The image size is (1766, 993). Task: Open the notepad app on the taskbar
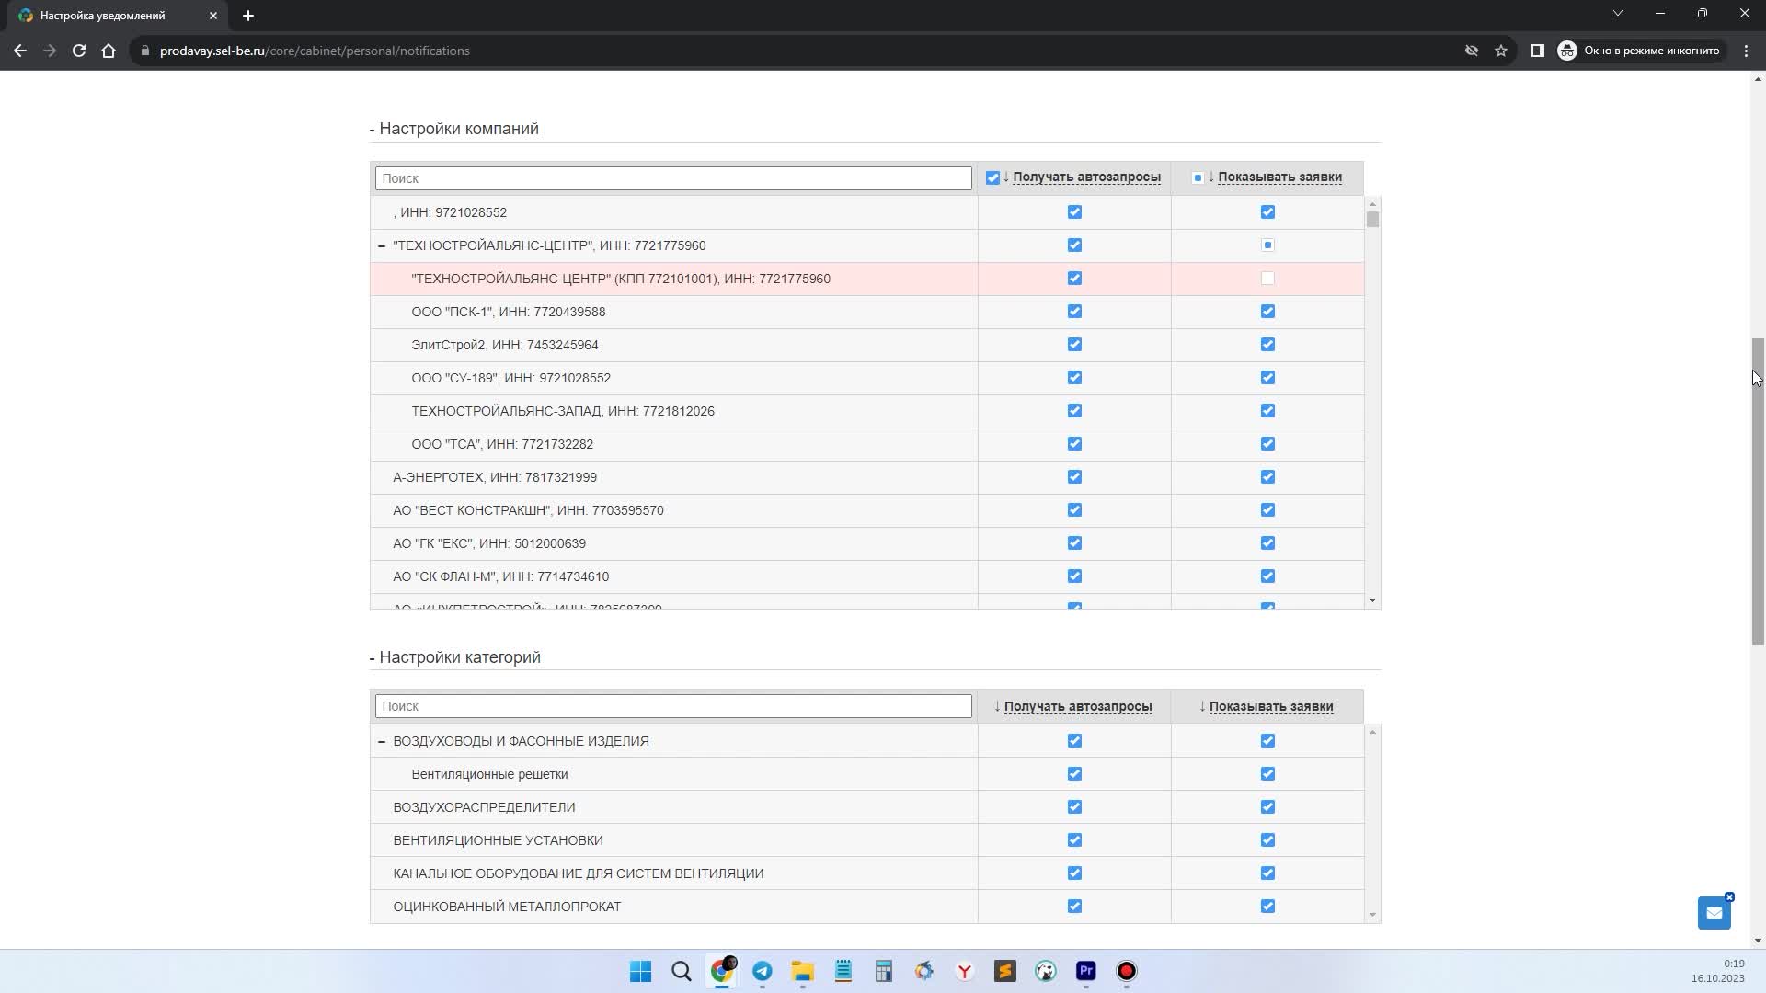(x=843, y=971)
